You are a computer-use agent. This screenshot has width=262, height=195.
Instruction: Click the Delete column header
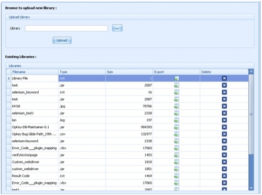(224, 72)
